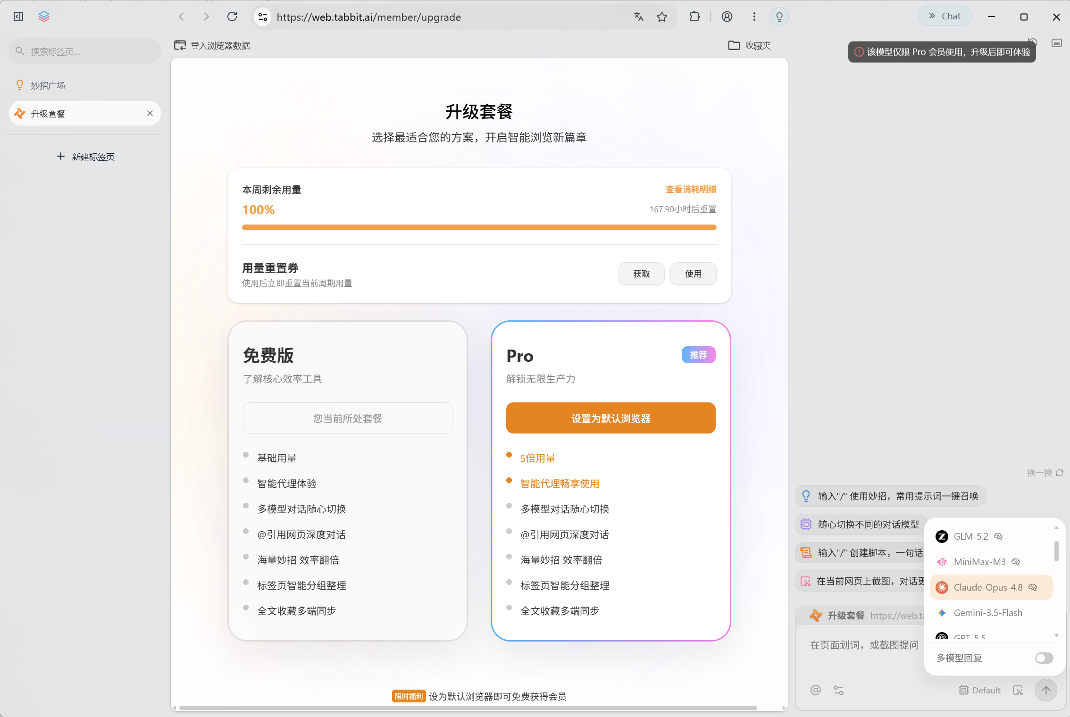Click 设置为默认浏览器 button
This screenshot has height=717, width=1070.
click(610, 418)
